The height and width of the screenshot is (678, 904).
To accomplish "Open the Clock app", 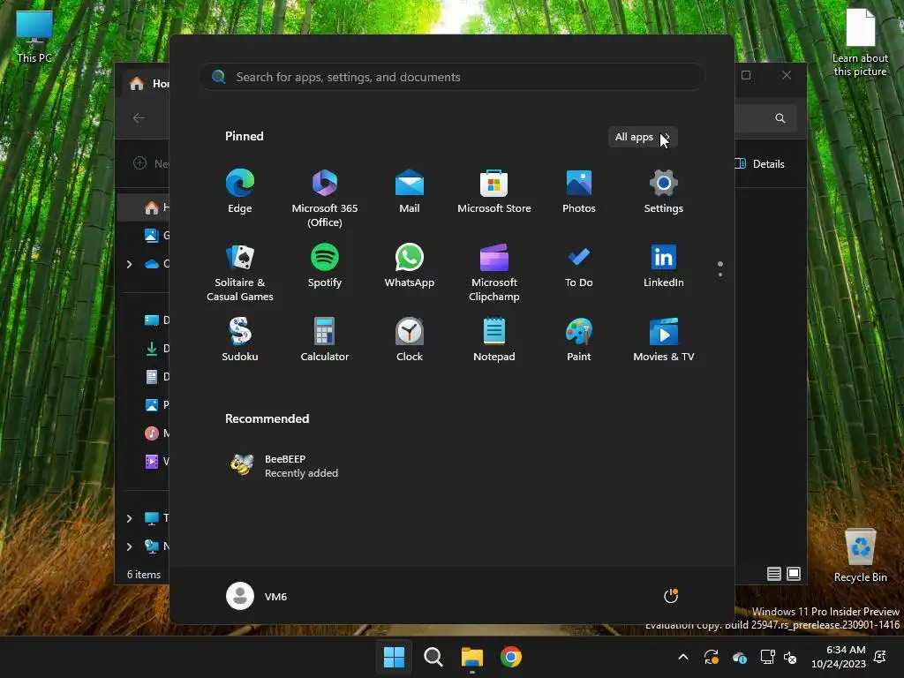I will click(x=410, y=340).
